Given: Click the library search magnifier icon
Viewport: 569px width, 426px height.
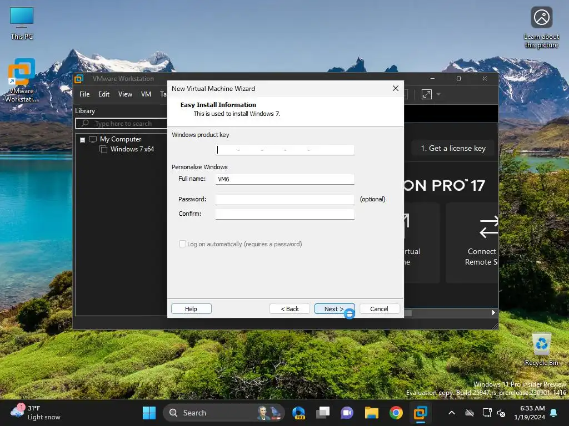Looking at the screenshot, I should (x=85, y=124).
